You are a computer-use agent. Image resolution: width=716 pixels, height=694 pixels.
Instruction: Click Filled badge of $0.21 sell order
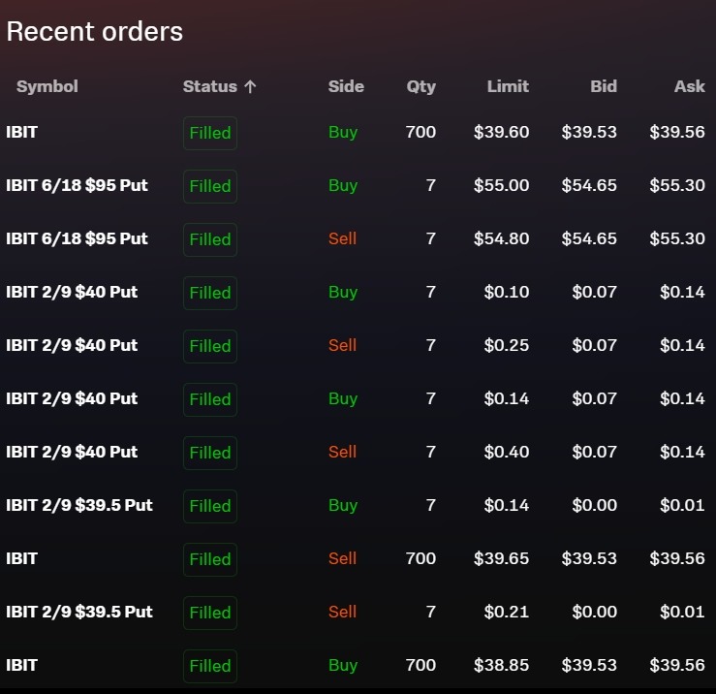point(210,613)
